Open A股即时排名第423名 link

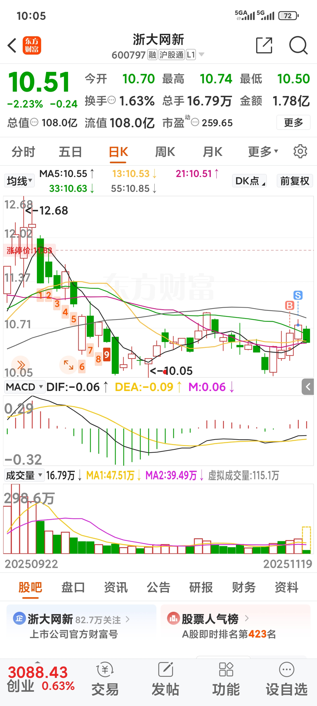(x=229, y=634)
